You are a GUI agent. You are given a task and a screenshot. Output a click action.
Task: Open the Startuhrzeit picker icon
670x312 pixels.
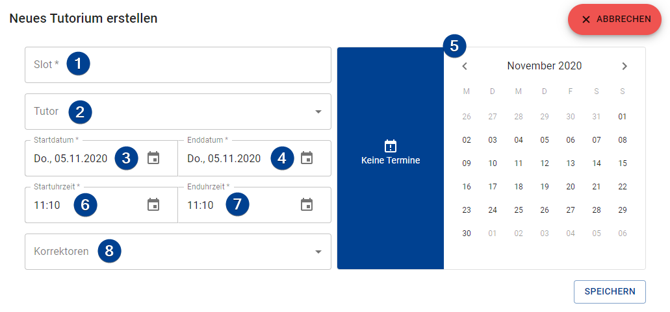153,205
